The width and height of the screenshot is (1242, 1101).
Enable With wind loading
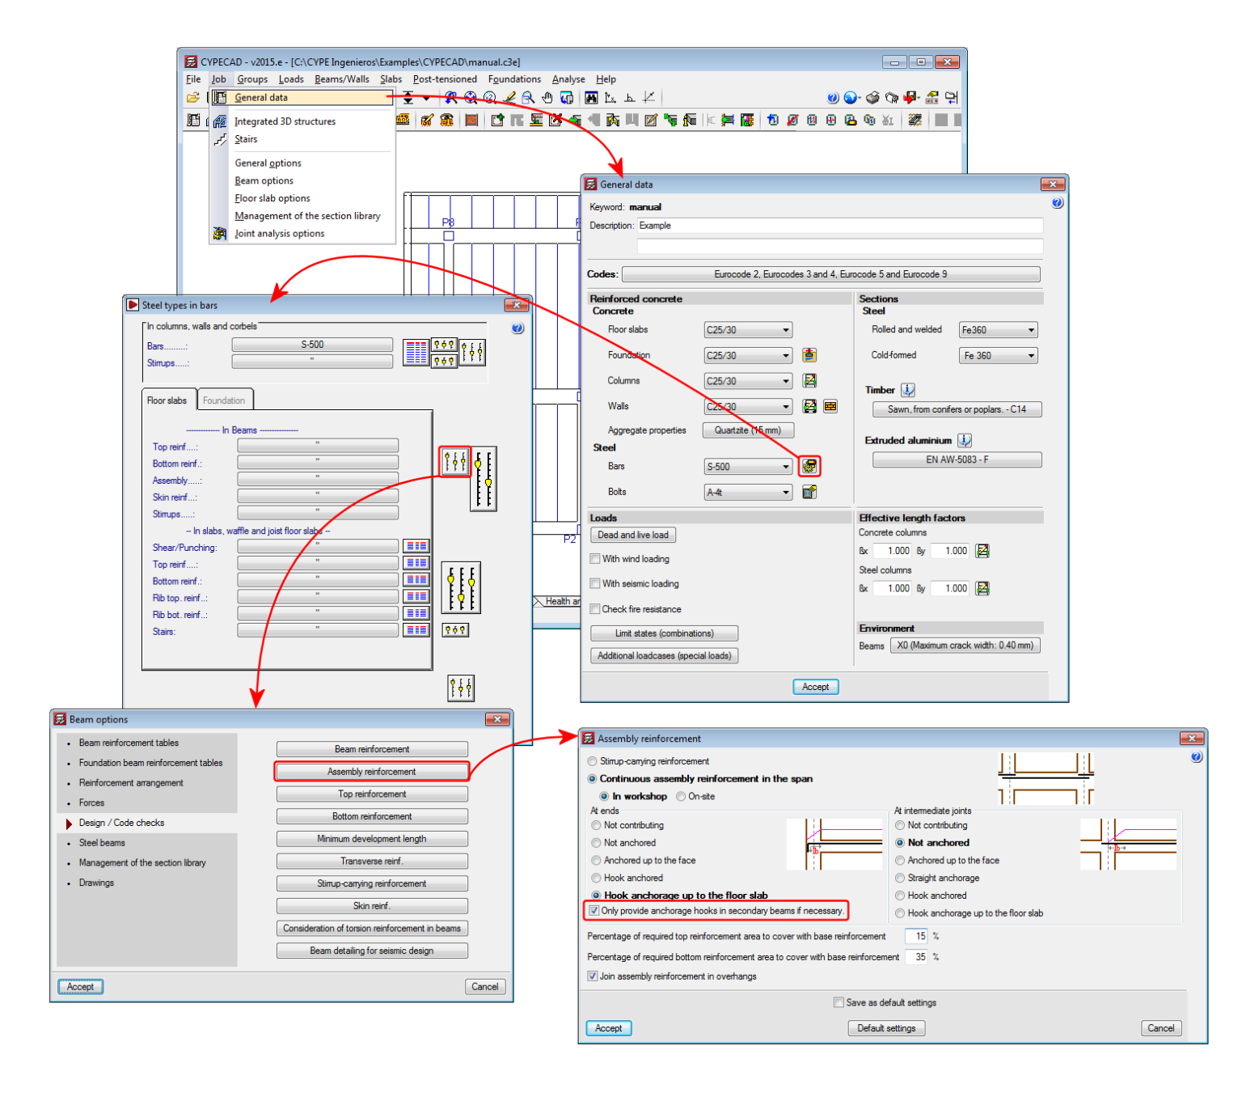595,558
